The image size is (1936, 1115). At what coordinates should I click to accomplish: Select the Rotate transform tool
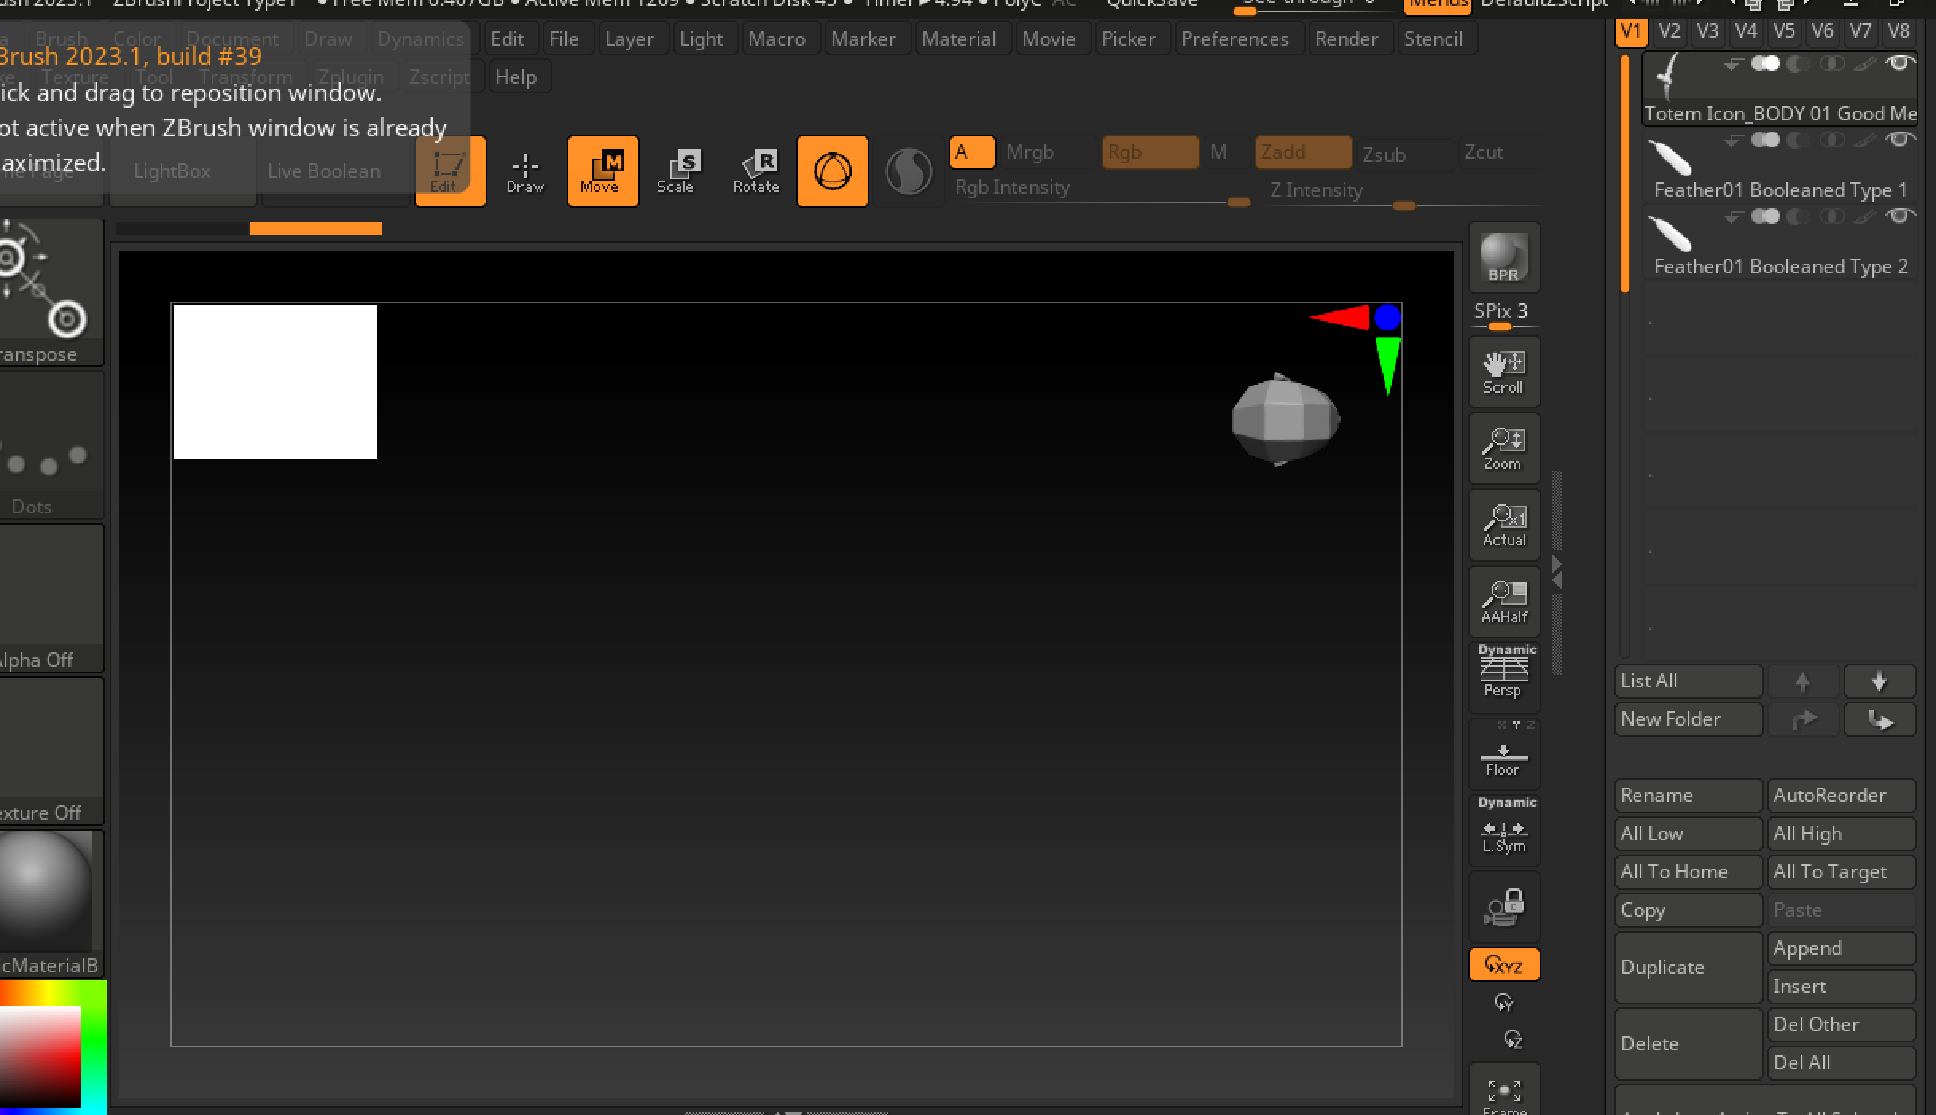pos(755,171)
